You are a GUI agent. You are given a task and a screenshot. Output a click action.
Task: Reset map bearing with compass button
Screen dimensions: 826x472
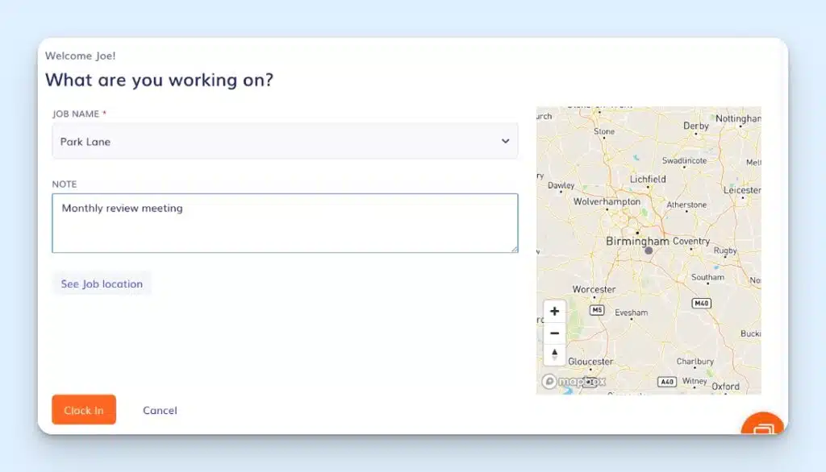[554, 354]
